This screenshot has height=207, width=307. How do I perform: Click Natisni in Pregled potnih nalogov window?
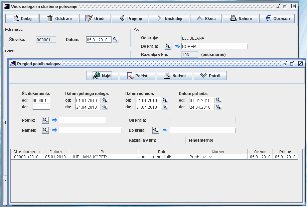click(x=174, y=76)
